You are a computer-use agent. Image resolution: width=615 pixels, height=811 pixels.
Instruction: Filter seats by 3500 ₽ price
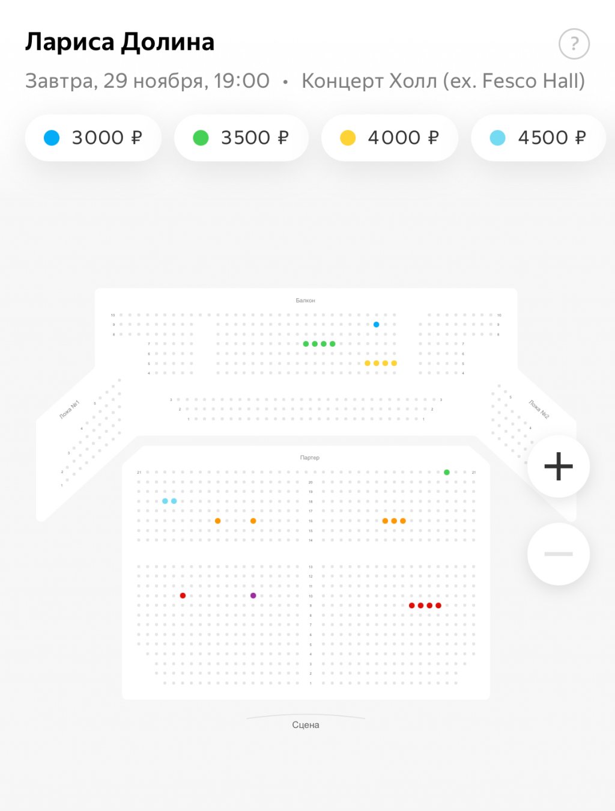point(241,138)
